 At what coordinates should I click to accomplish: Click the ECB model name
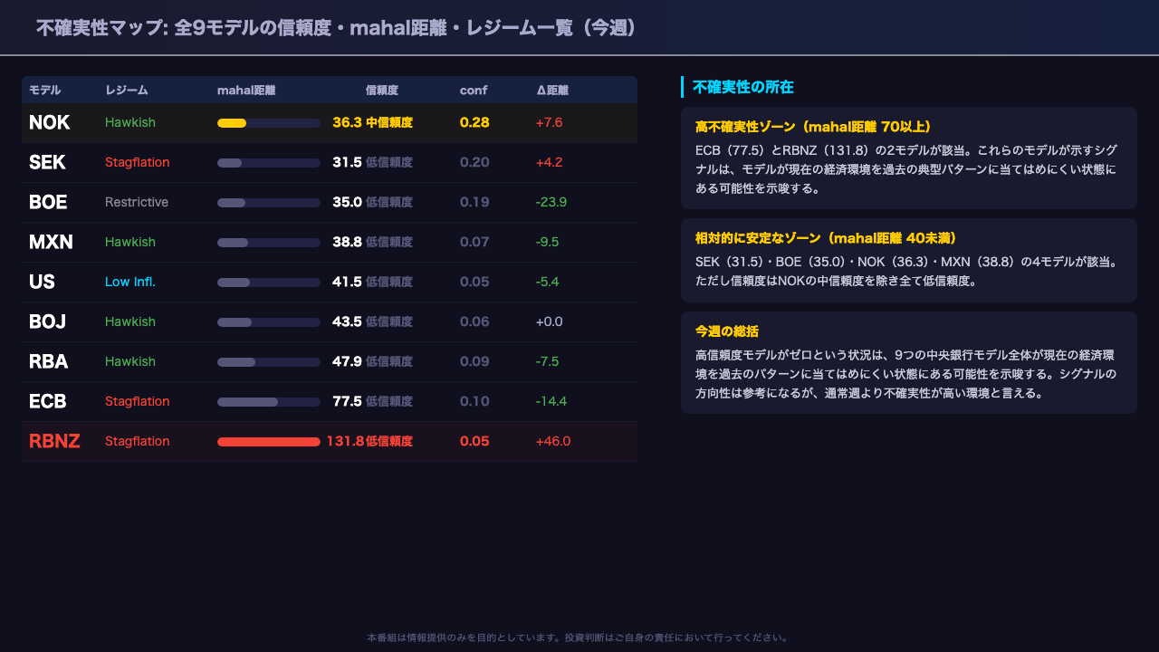click(48, 401)
